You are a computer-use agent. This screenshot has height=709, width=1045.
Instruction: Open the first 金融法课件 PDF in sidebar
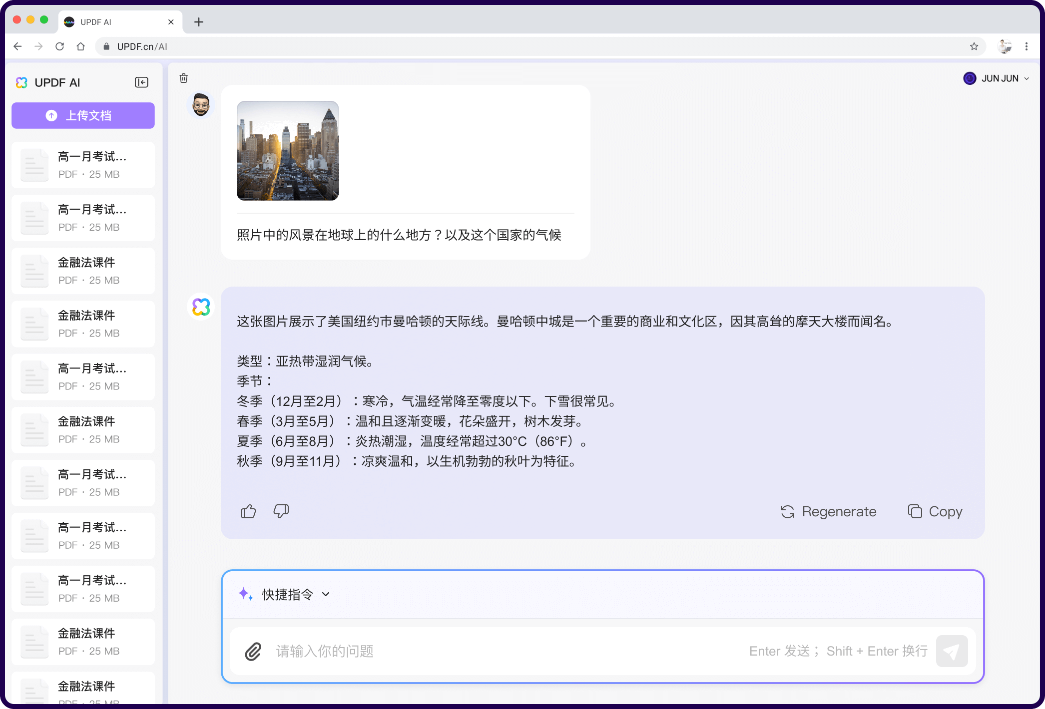click(83, 271)
